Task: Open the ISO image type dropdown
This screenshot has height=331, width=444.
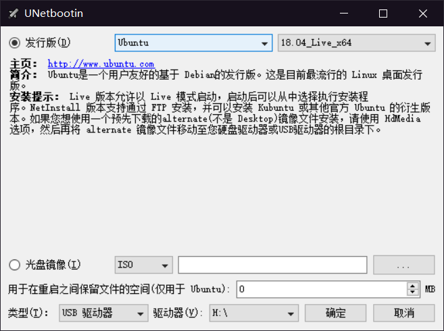Action: click(143, 265)
